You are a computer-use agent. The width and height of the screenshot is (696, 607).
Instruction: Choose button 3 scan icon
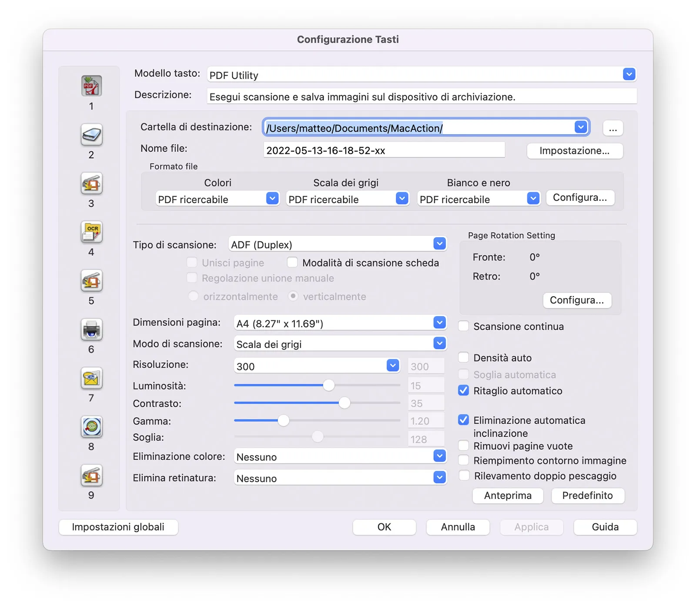[x=91, y=183]
